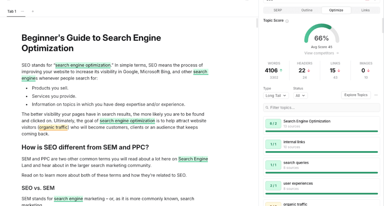Click the 6/2 score badge
384x206 pixels.
273,123
